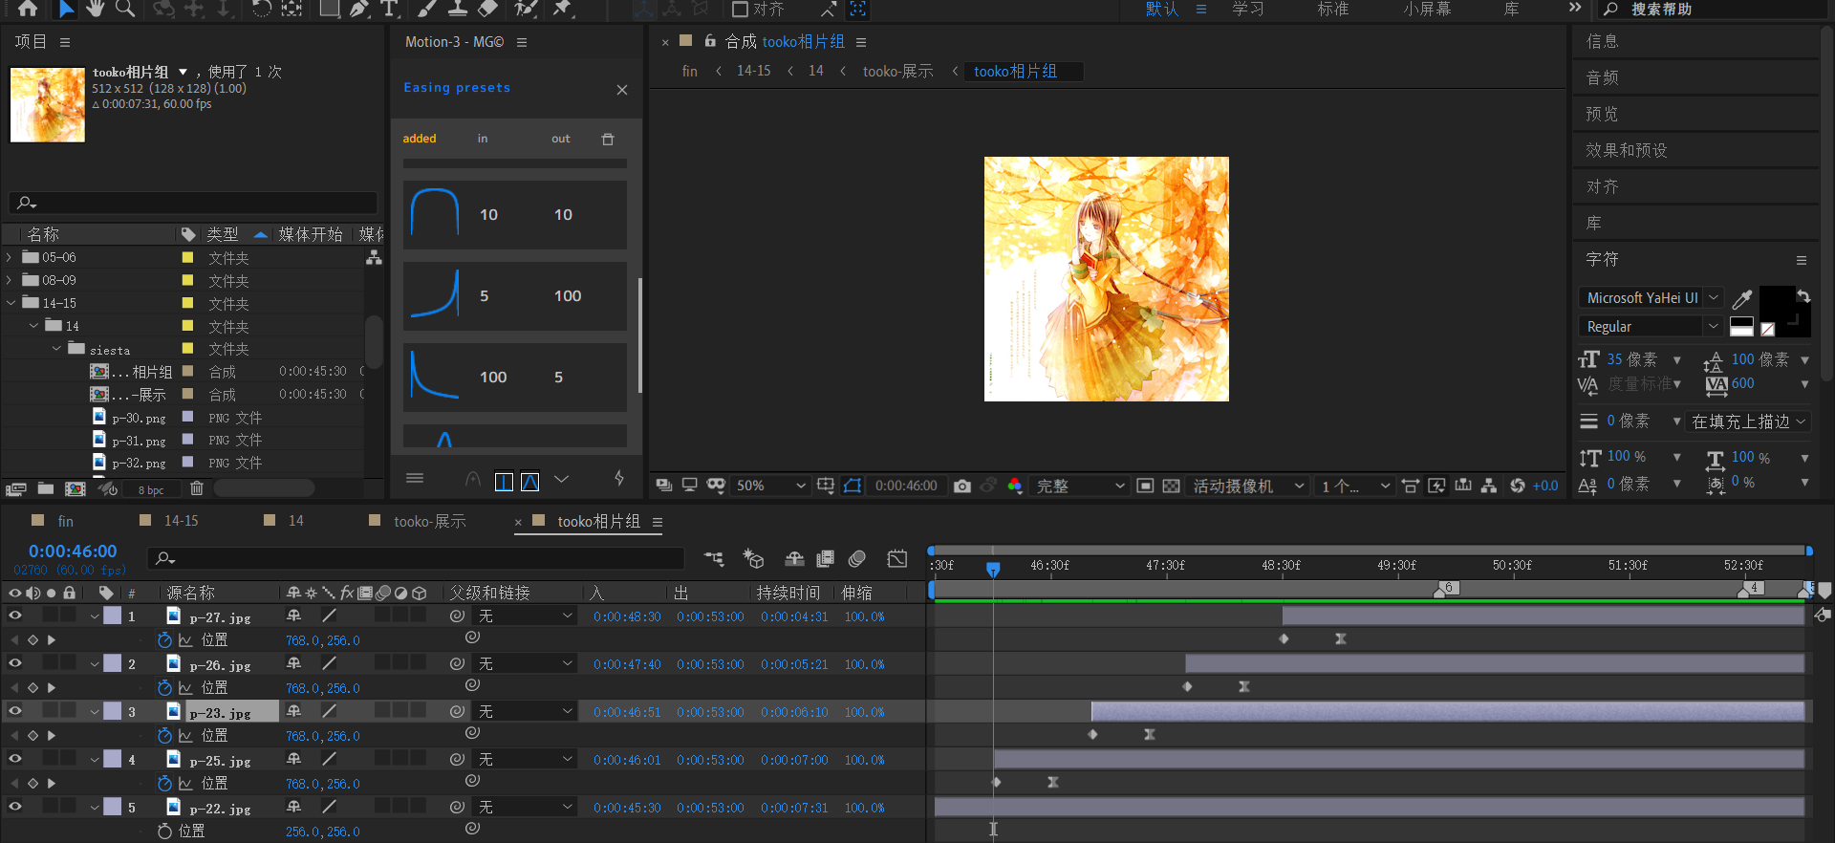Switch to the fin timeline tab

65,521
